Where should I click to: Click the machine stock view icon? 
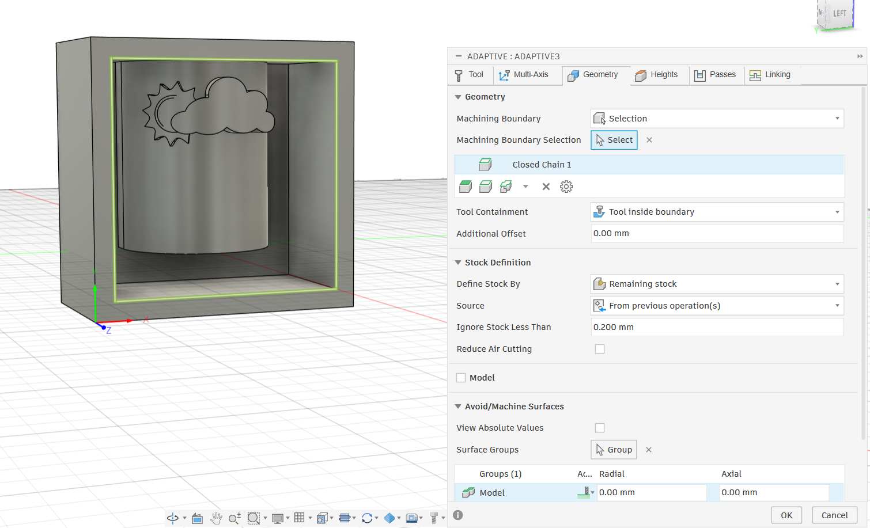[411, 518]
